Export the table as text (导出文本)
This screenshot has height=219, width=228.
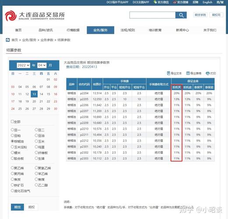[174, 73]
